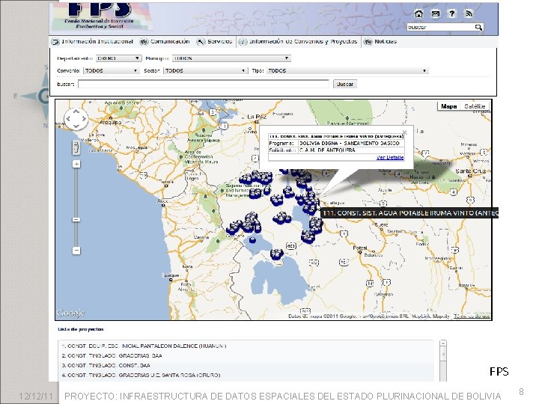Close the map info popup
Viewport: 539px width, 404px height.
coord(404,132)
